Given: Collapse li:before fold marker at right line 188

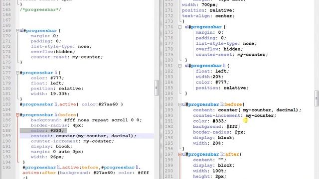Looking at the screenshot, I should point(180,104).
